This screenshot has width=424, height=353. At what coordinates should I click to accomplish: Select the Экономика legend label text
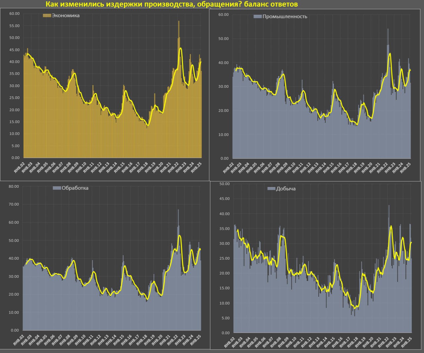point(66,16)
